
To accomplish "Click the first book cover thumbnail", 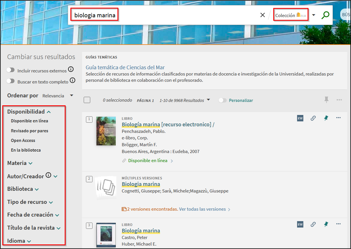I will [x=106, y=131].
